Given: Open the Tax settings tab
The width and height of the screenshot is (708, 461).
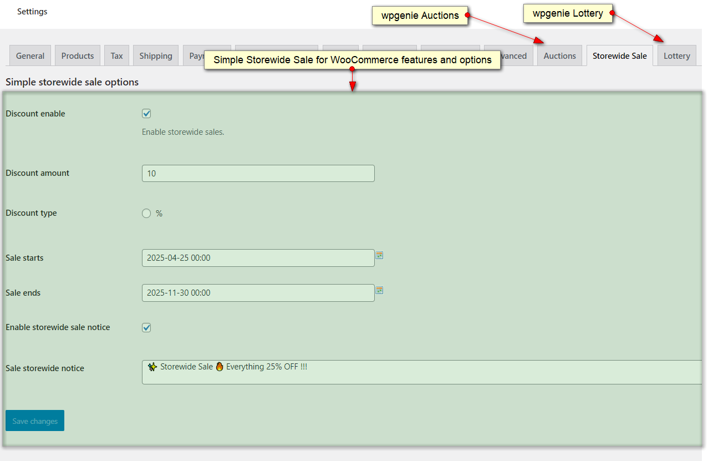Looking at the screenshot, I should point(117,55).
